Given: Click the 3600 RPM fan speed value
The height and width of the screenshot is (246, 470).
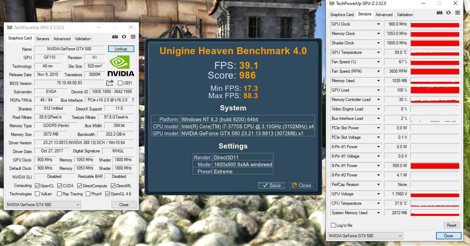Looking at the screenshot, I should pyautogui.click(x=396, y=71).
